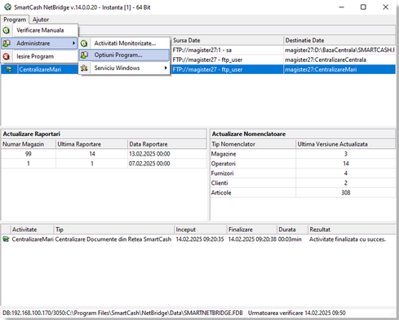
Task: Select the Furnizori nomenclature row
Action: [x=303, y=173]
